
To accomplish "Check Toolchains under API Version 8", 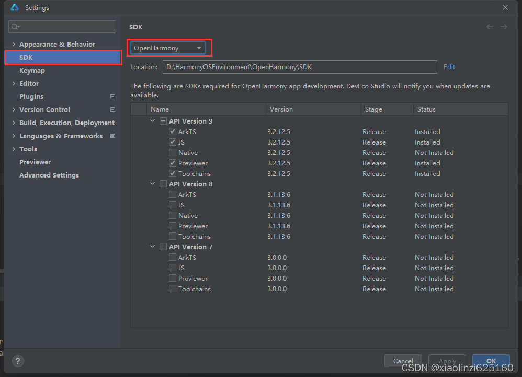I will (x=173, y=236).
